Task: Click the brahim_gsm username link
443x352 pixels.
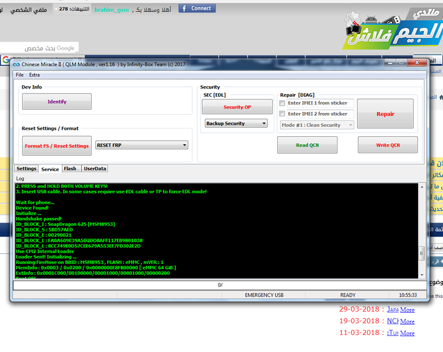Action: point(111,10)
